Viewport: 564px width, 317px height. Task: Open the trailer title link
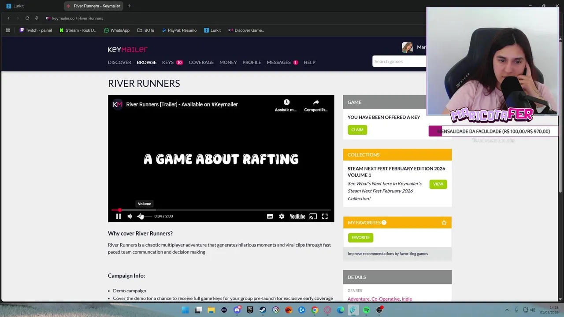[182, 104]
